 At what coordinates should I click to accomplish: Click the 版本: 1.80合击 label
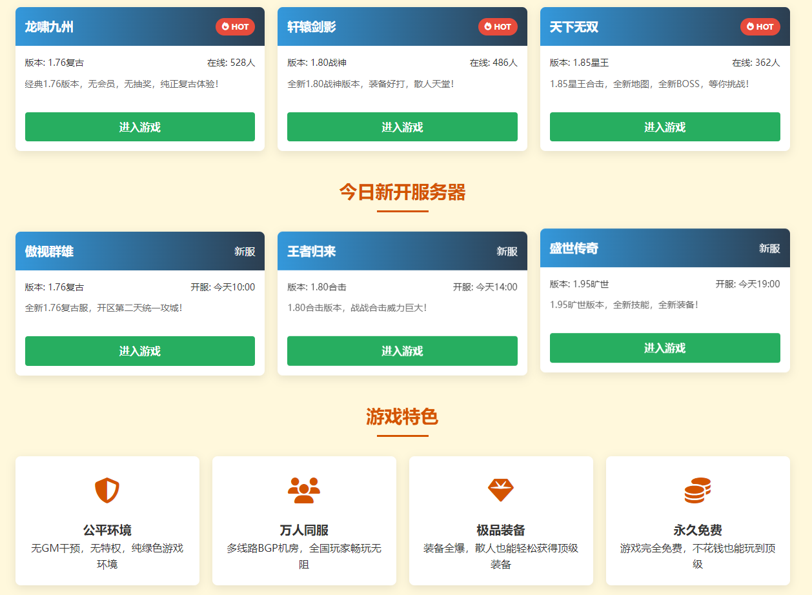317,287
